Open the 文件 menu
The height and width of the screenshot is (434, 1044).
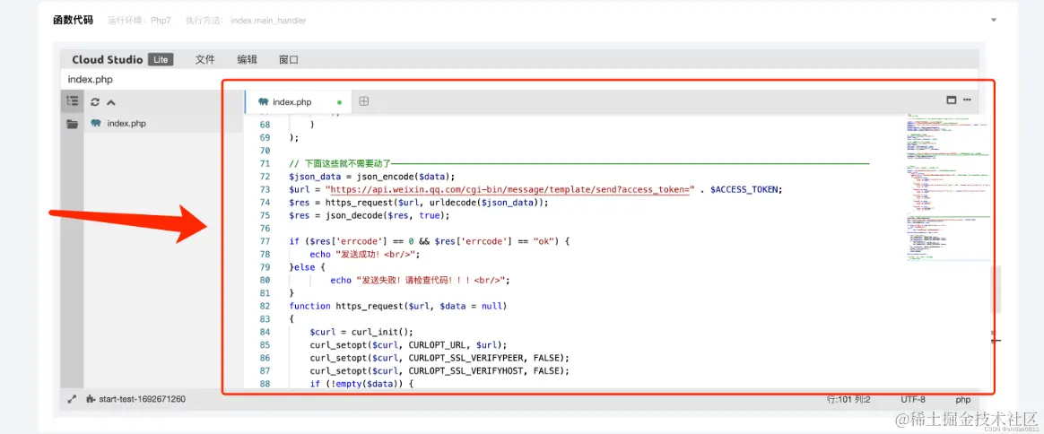(205, 59)
